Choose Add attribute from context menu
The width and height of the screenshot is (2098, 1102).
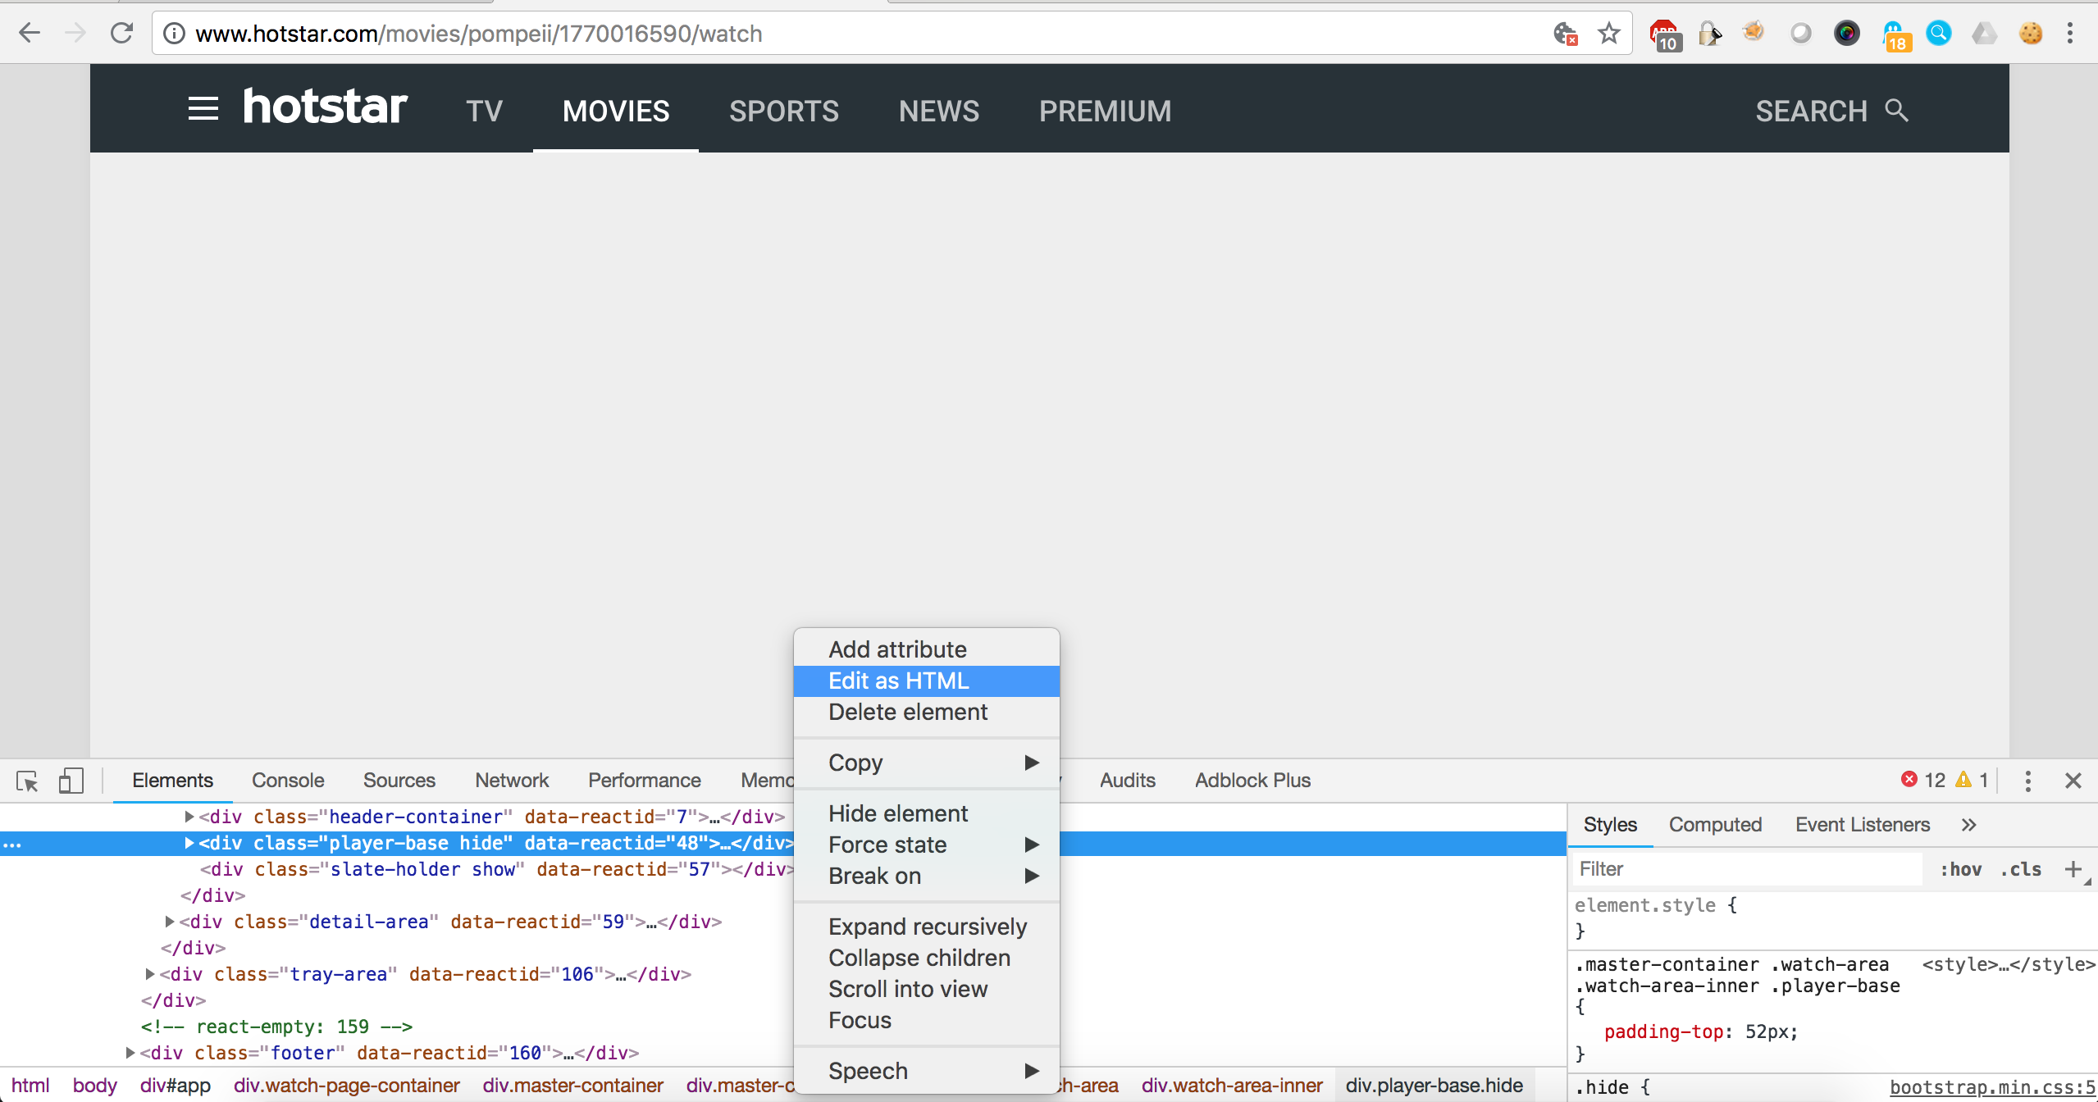(x=927, y=649)
